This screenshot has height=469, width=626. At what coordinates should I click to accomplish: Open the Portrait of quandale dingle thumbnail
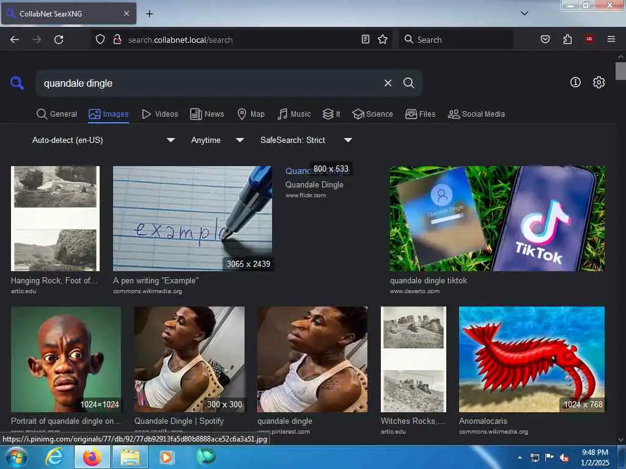66,359
